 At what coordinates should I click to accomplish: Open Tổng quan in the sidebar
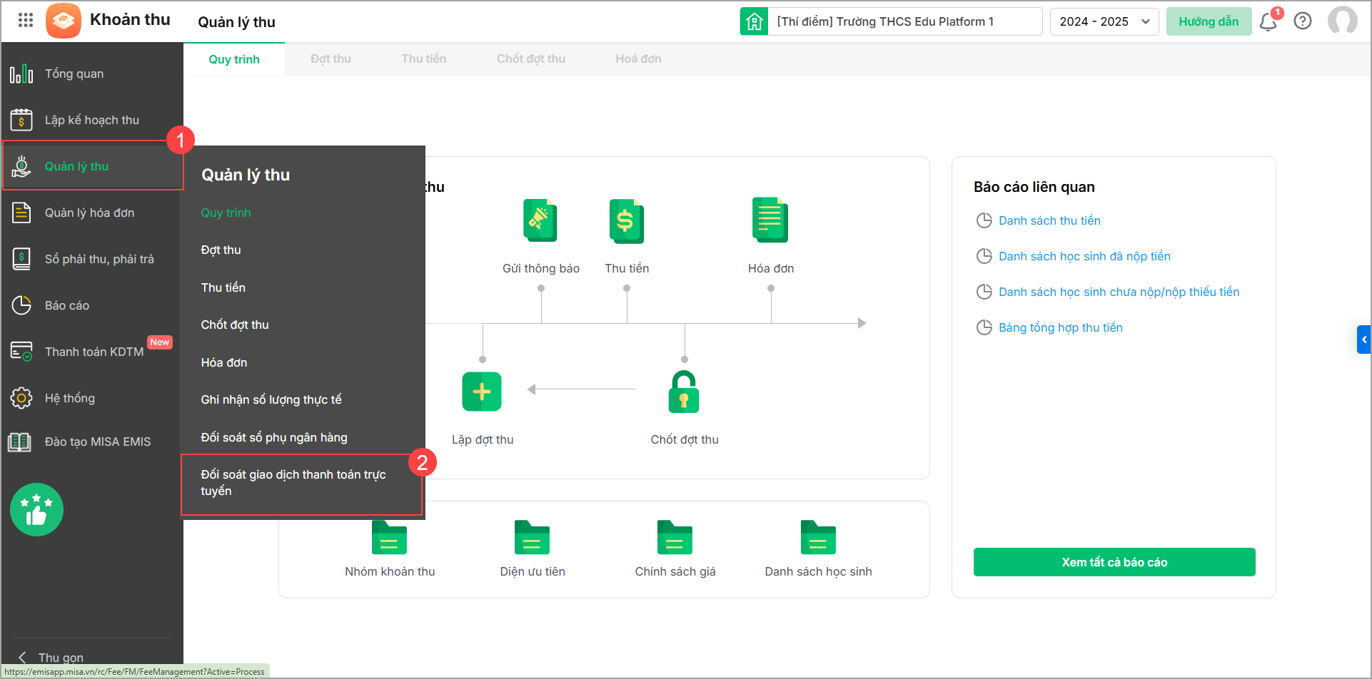[x=92, y=73]
